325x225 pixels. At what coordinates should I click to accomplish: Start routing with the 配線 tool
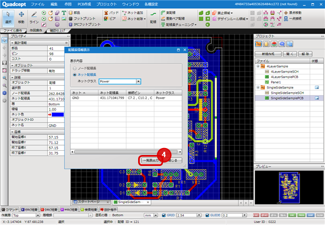pos(153,18)
